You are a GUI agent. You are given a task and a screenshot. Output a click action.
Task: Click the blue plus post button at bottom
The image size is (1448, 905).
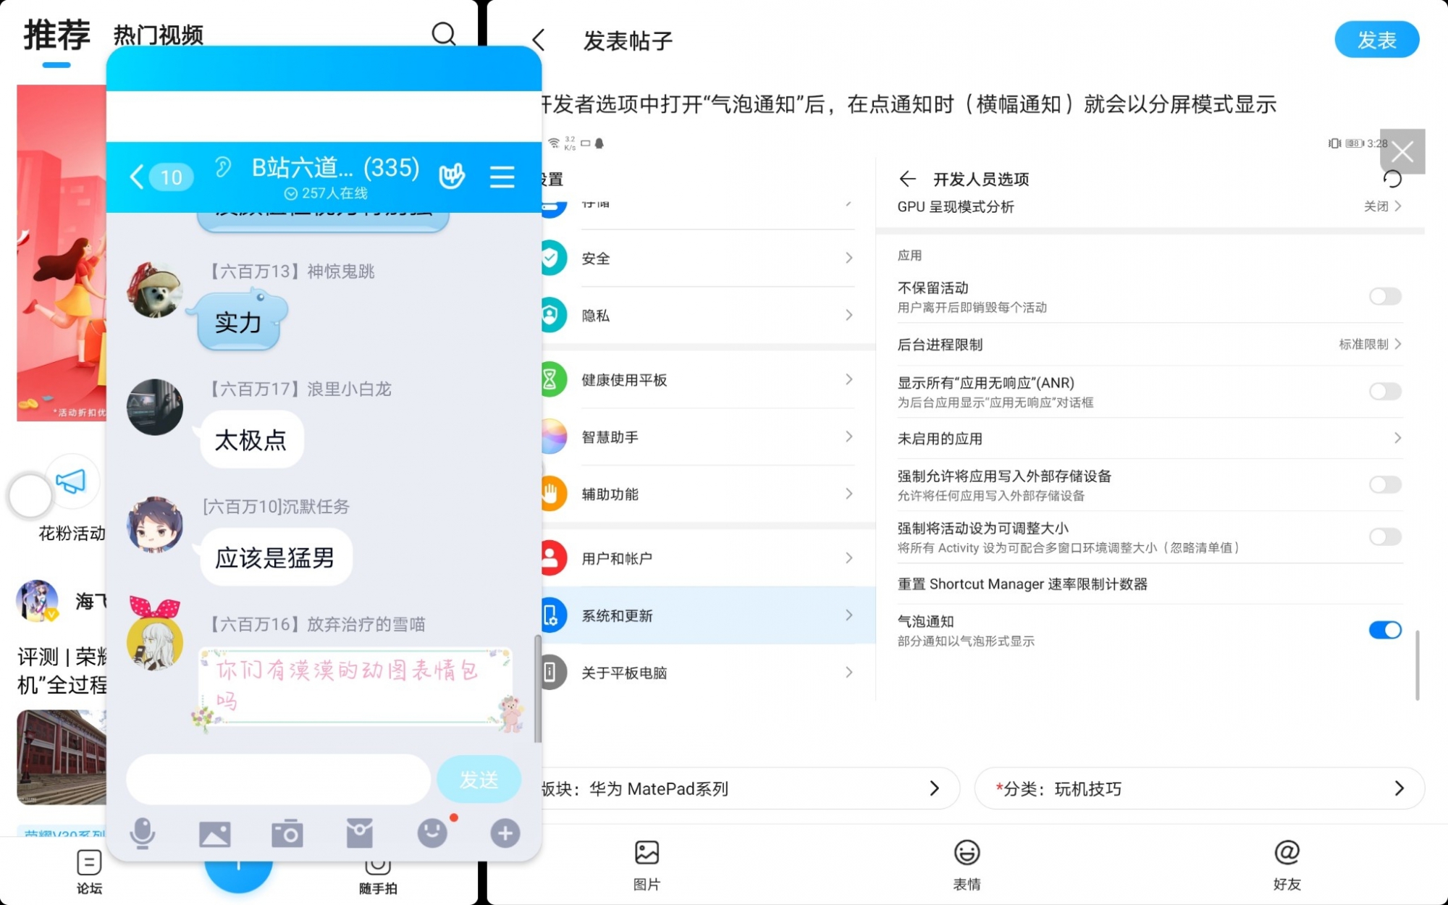click(238, 876)
